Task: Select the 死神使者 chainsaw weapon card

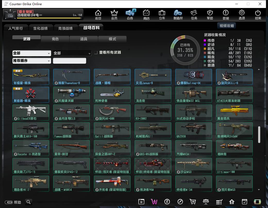Action: (x=112, y=95)
